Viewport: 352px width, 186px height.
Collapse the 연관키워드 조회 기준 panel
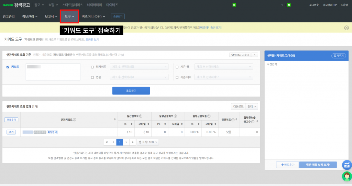coord(255,55)
